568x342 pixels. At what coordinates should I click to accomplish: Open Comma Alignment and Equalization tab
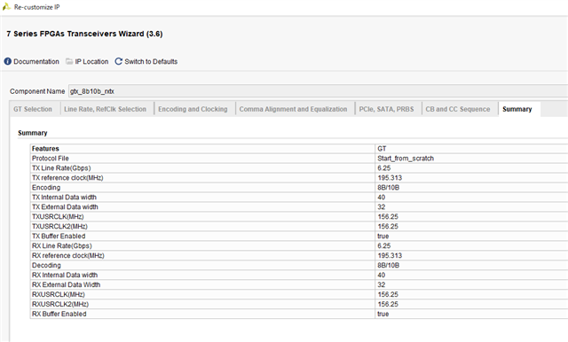click(293, 109)
